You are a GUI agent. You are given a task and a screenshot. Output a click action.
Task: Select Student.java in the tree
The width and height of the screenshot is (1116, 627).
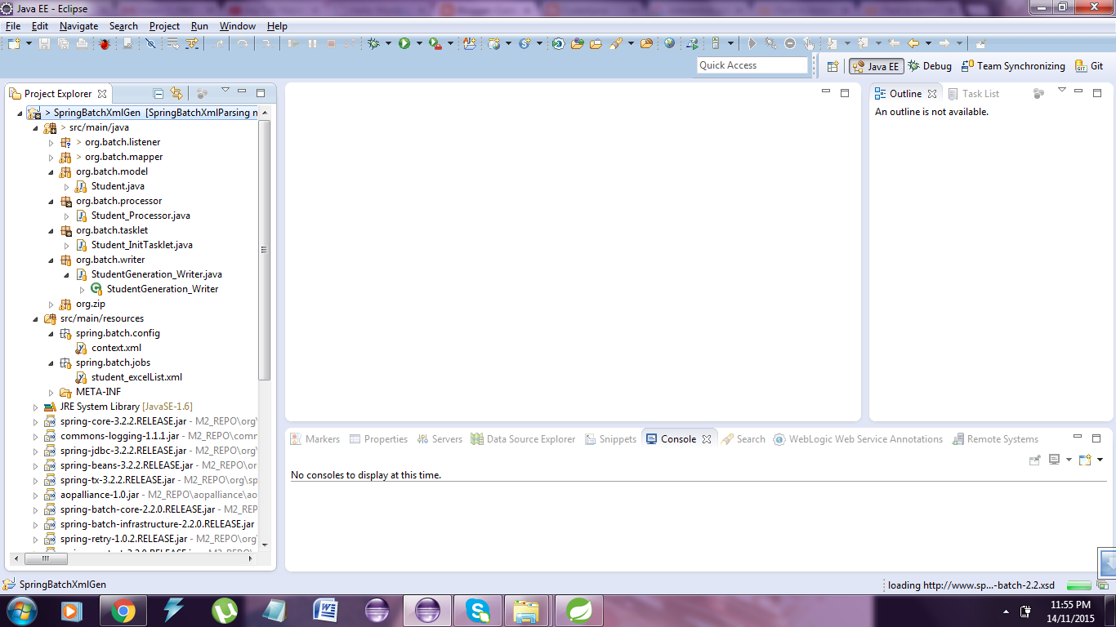click(x=109, y=186)
